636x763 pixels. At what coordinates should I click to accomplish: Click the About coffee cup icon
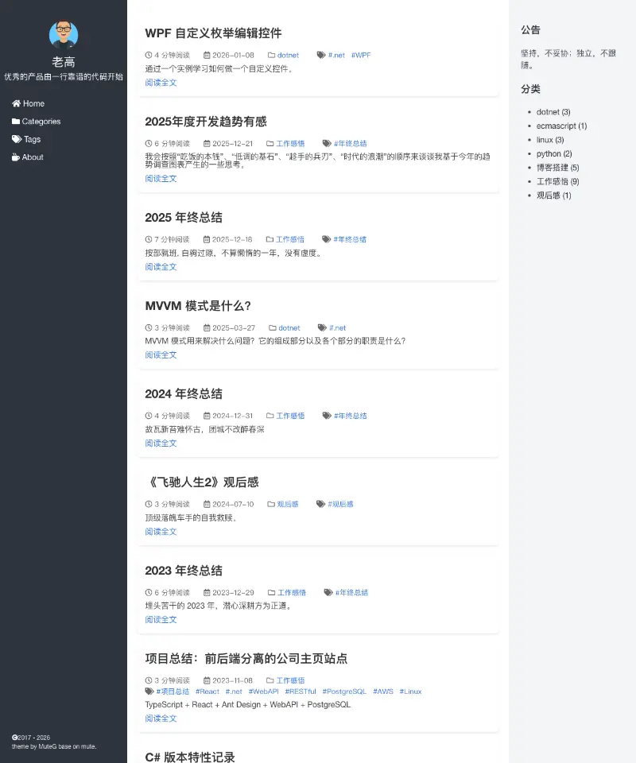tap(16, 157)
